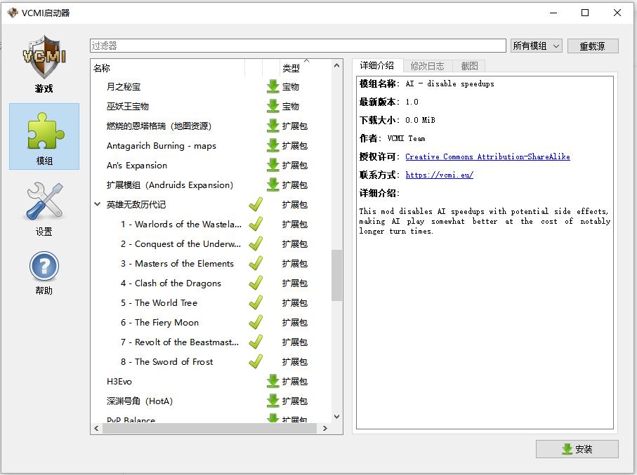Click the mod list horizontal scrollbar thumb
The width and height of the screenshot is (637, 475).
pyautogui.click(x=209, y=428)
